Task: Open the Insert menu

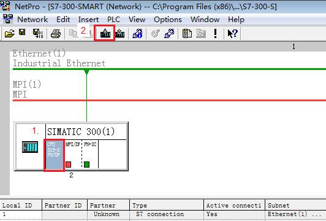Action: pos(88,20)
